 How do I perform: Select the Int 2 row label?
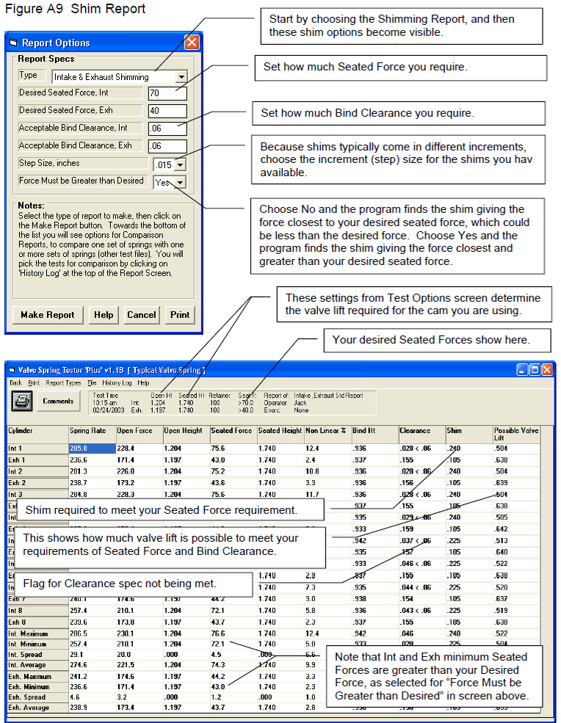pos(38,471)
